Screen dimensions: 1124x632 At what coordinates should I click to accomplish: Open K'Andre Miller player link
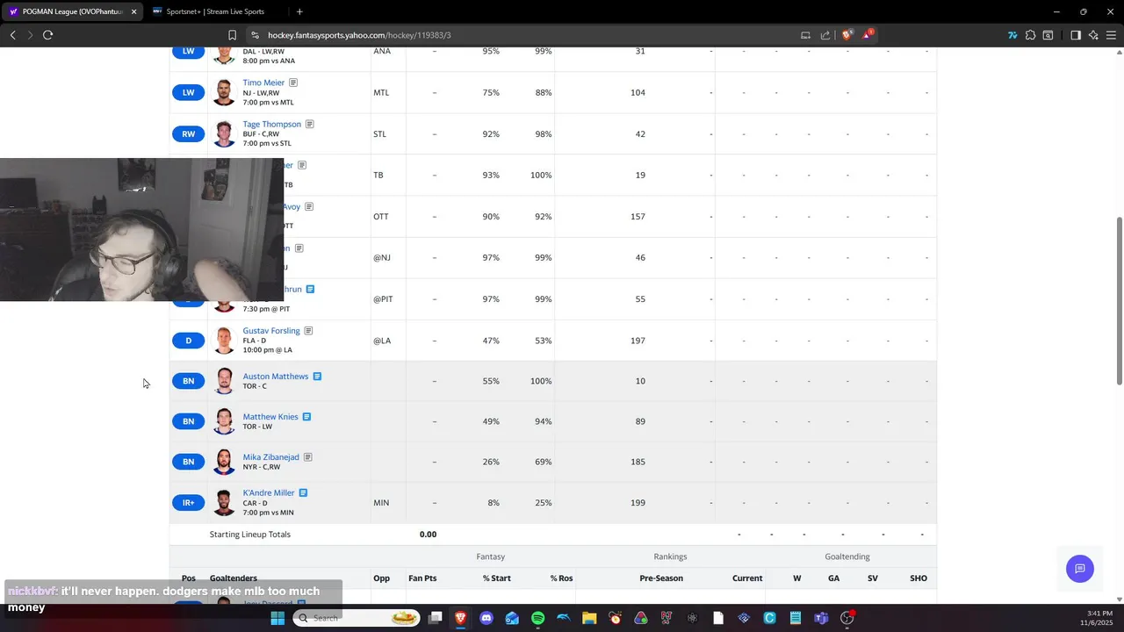(x=269, y=493)
